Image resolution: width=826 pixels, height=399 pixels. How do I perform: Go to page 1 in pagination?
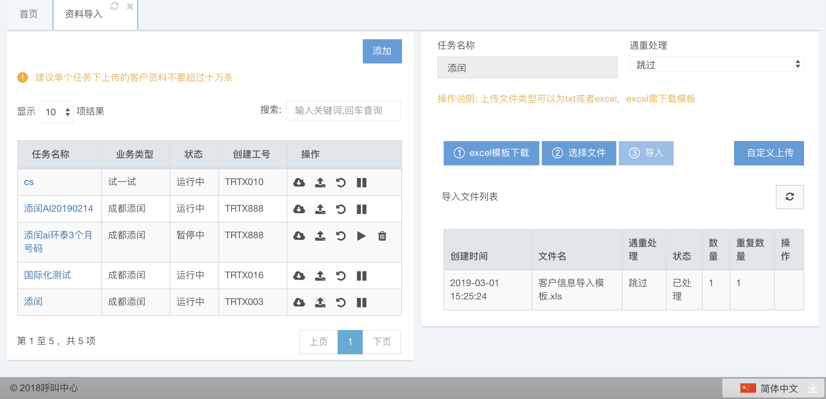coord(350,342)
